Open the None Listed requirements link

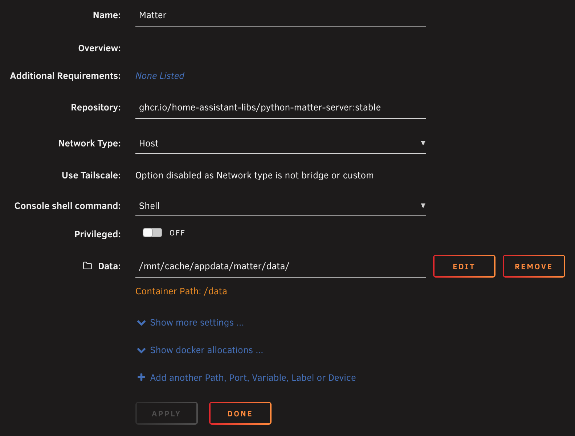pyautogui.click(x=160, y=76)
